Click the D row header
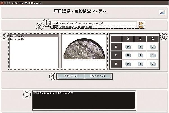Viewport: 169px width, 113px height. point(116,64)
